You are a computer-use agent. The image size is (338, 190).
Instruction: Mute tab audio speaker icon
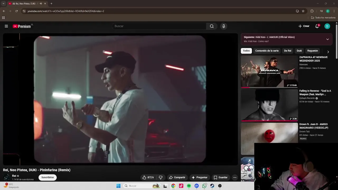(41, 3)
